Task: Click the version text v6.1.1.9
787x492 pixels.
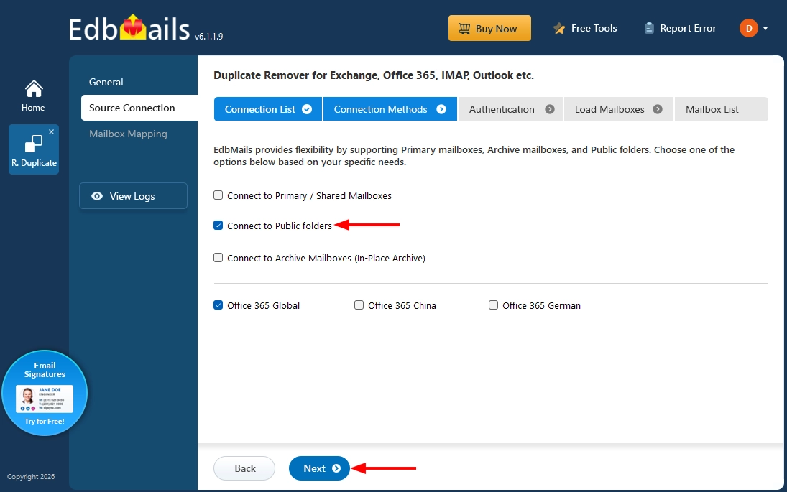Action: pyautogui.click(x=209, y=36)
